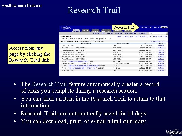
Task: Click the E-Mail Trail link
Action: coord(165,41)
